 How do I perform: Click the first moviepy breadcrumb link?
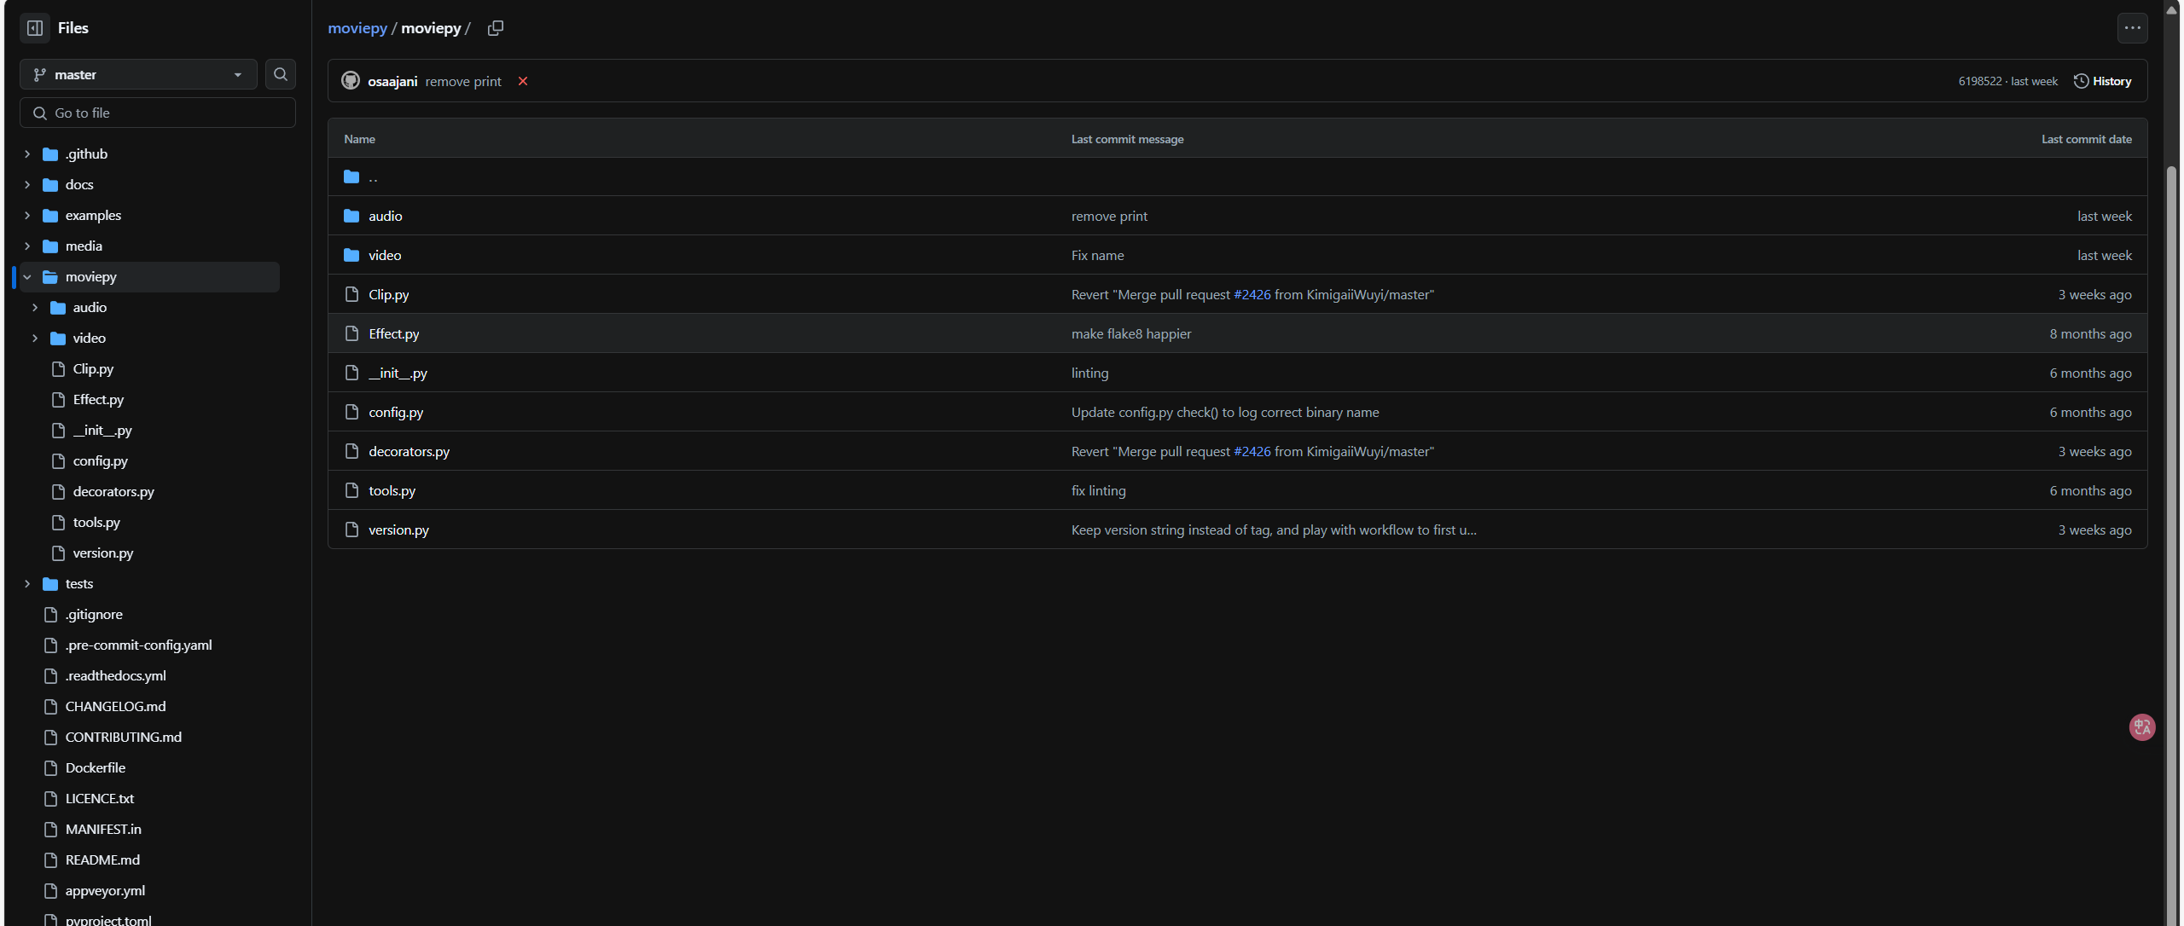[x=357, y=27]
